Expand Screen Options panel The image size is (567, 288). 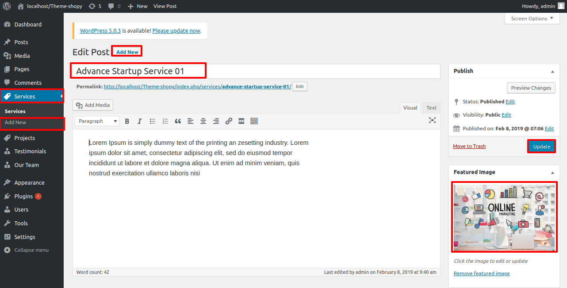coord(532,19)
